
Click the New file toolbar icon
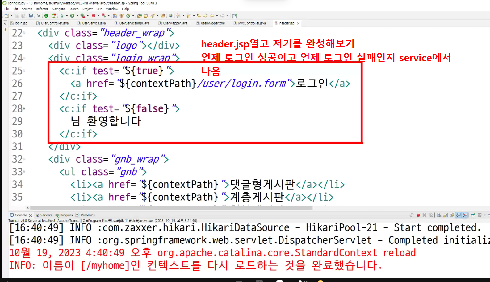(6, 16)
